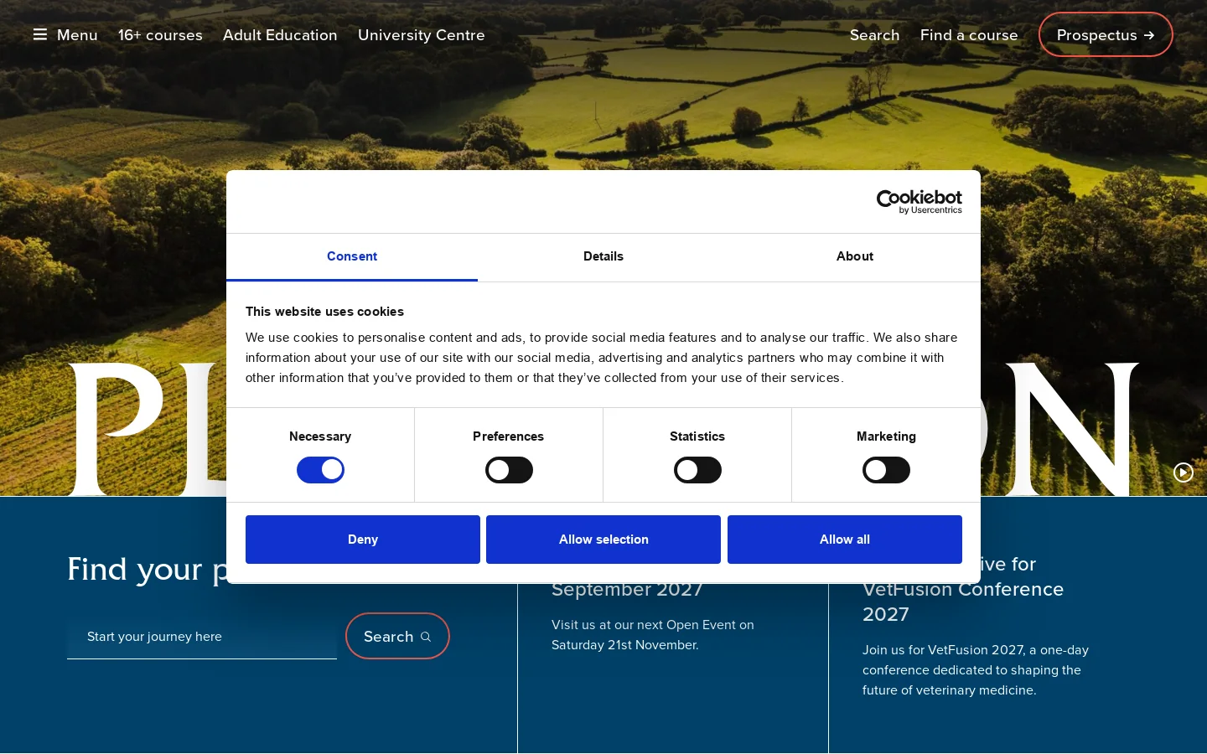Open the About tab
1207x754 pixels.
tap(855, 257)
